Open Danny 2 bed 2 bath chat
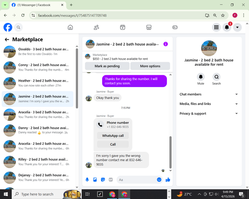The image size is (249, 199). [x=37, y=130]
